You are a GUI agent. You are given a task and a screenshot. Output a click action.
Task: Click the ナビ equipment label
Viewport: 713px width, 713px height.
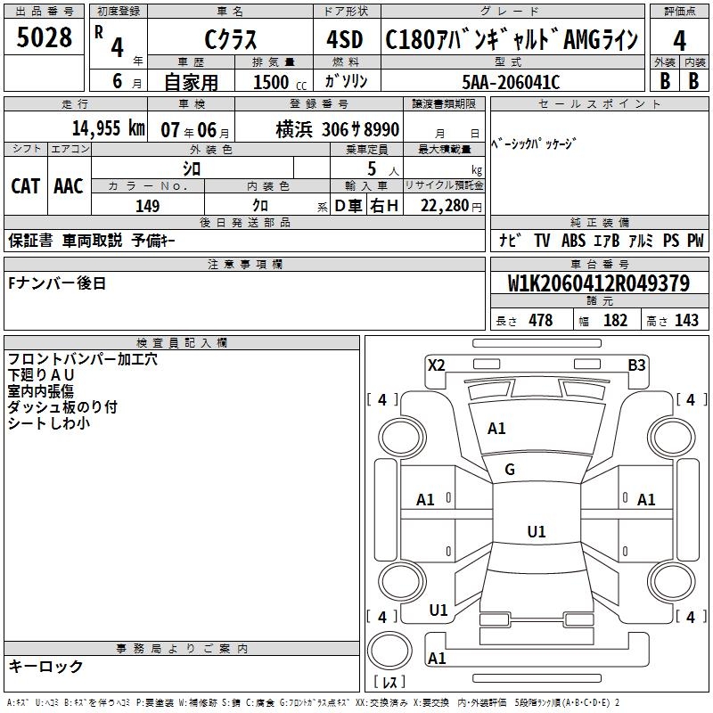click(510, 241)
